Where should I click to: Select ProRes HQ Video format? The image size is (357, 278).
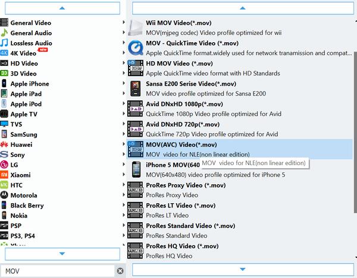point(183,246)
